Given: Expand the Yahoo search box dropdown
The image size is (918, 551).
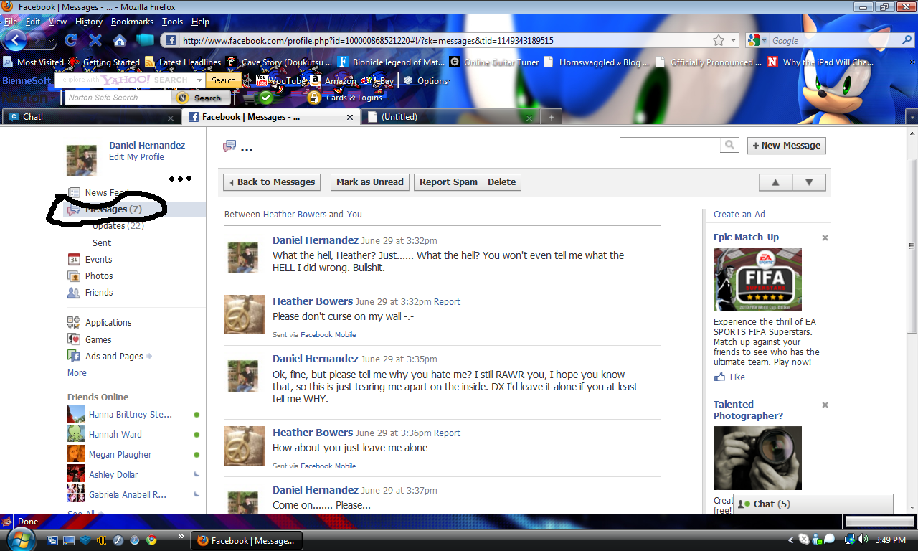Looking at the screenshot, I should (199, 81).
